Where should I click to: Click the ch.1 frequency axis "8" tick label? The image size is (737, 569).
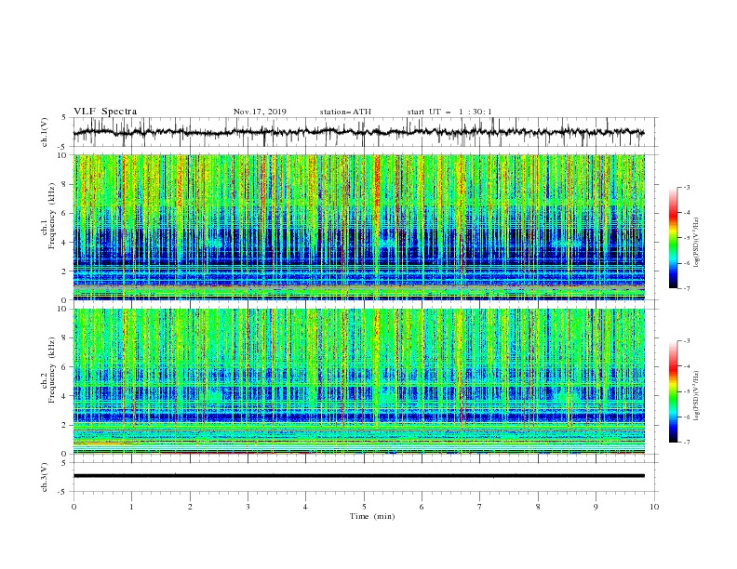click(65, 184)
